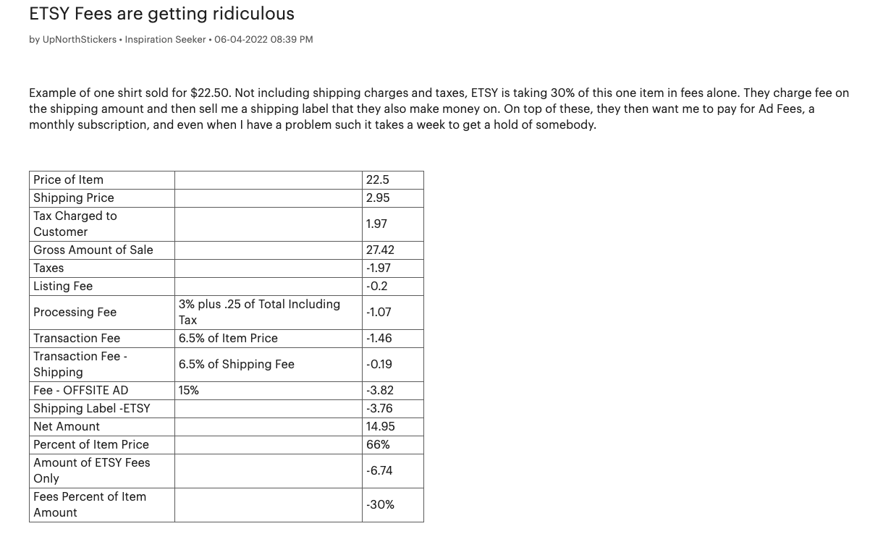This screenshot has width=870, height=534.
Task: Click the Inspiration Seeker rank label
Action: 165,40
